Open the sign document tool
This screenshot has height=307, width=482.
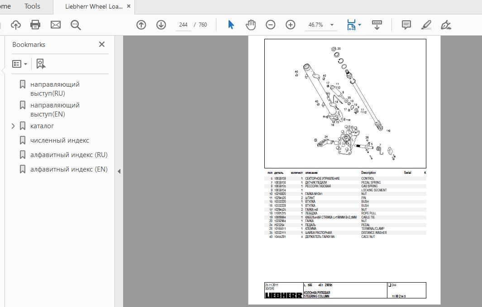click(x=446, y=25)
